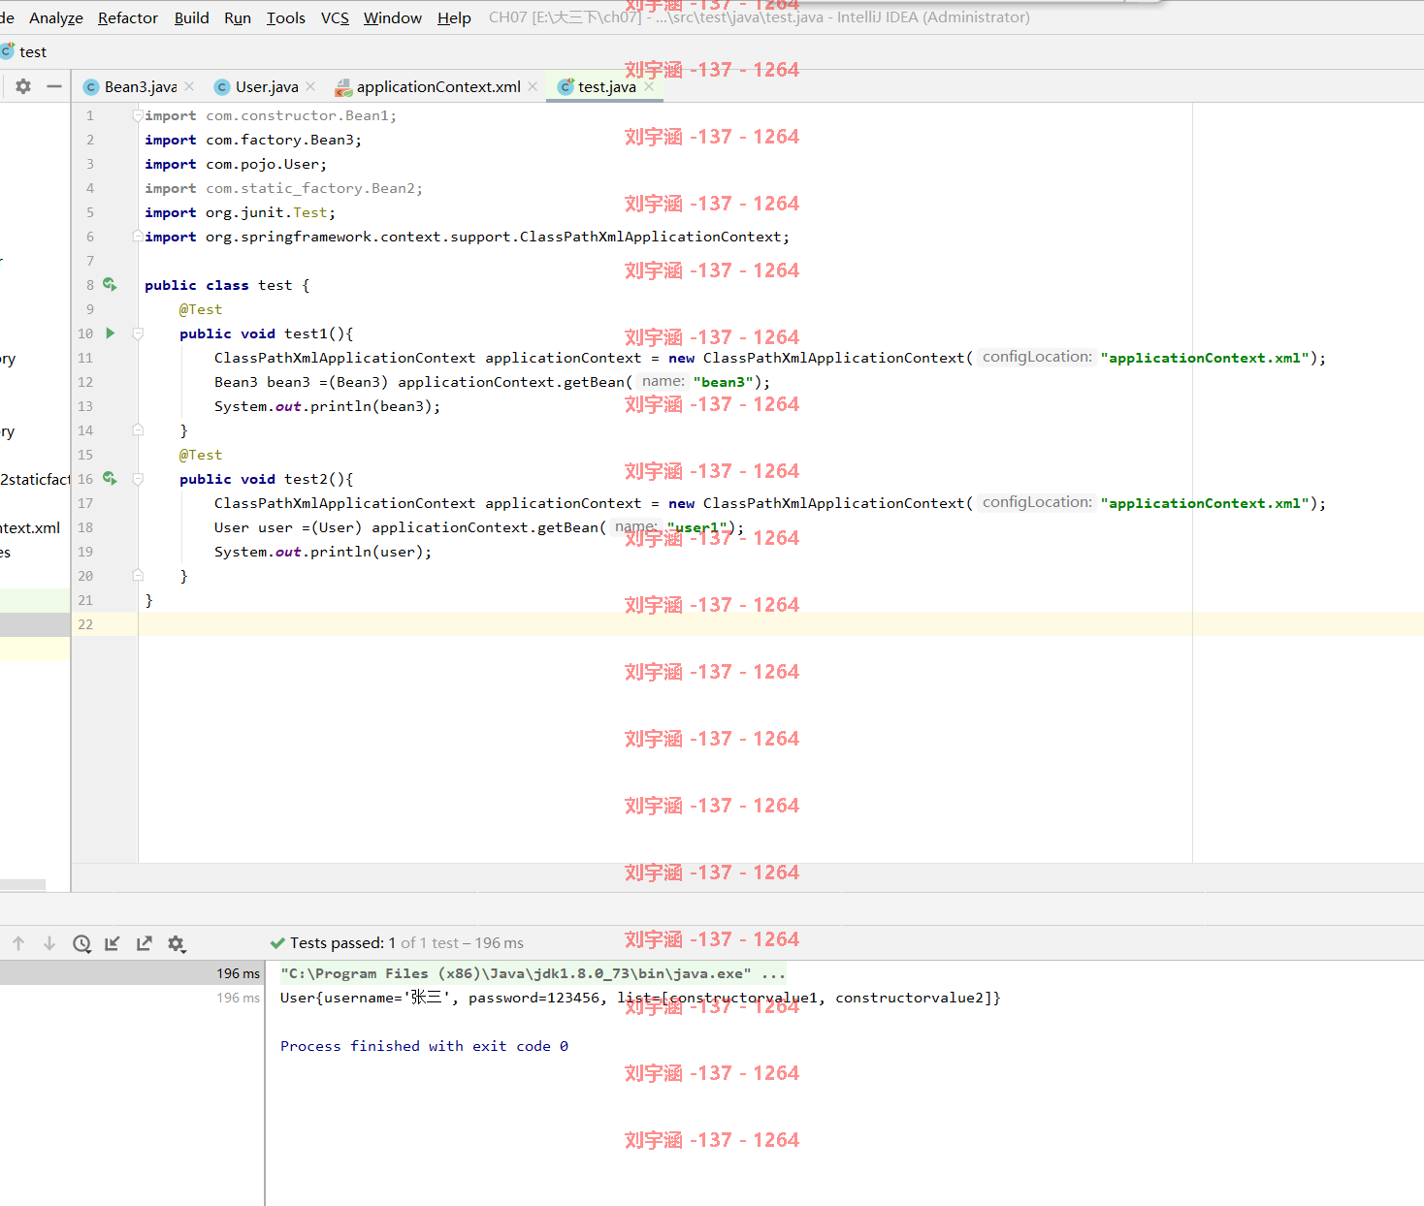
Task: Click the import fold end marker at line 6
Action: click(138, 236)
